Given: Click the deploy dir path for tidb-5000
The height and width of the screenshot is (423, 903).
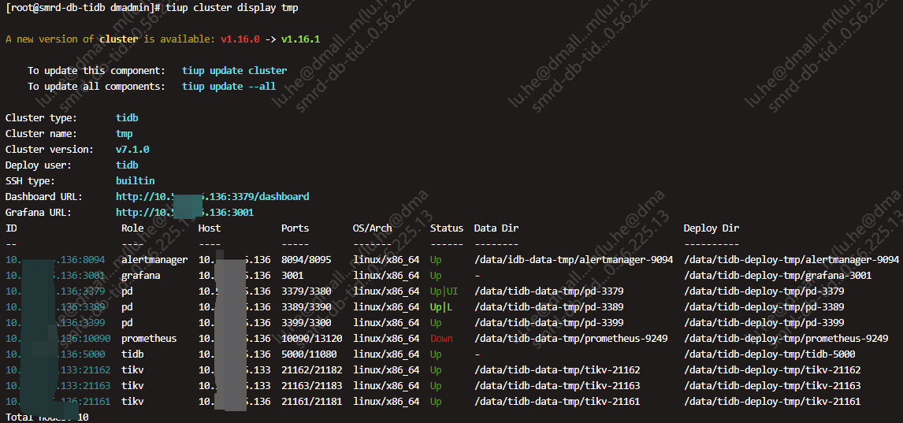Looking at the screenshot, I should pyautogui.click(x=769, y=354).
